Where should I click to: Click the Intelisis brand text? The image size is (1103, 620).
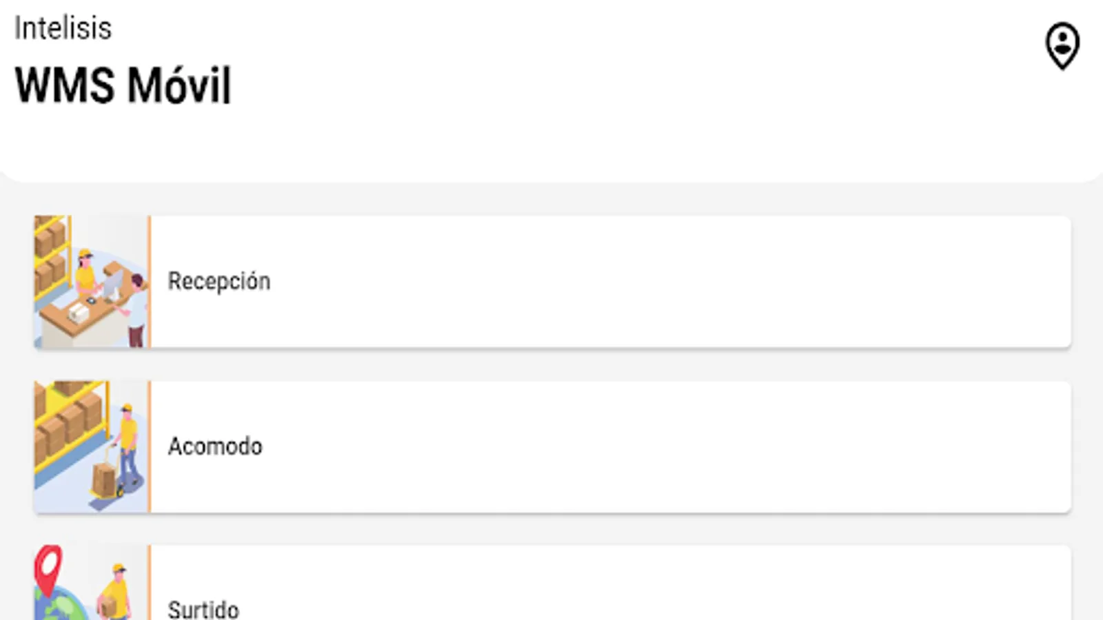(63, 28)
